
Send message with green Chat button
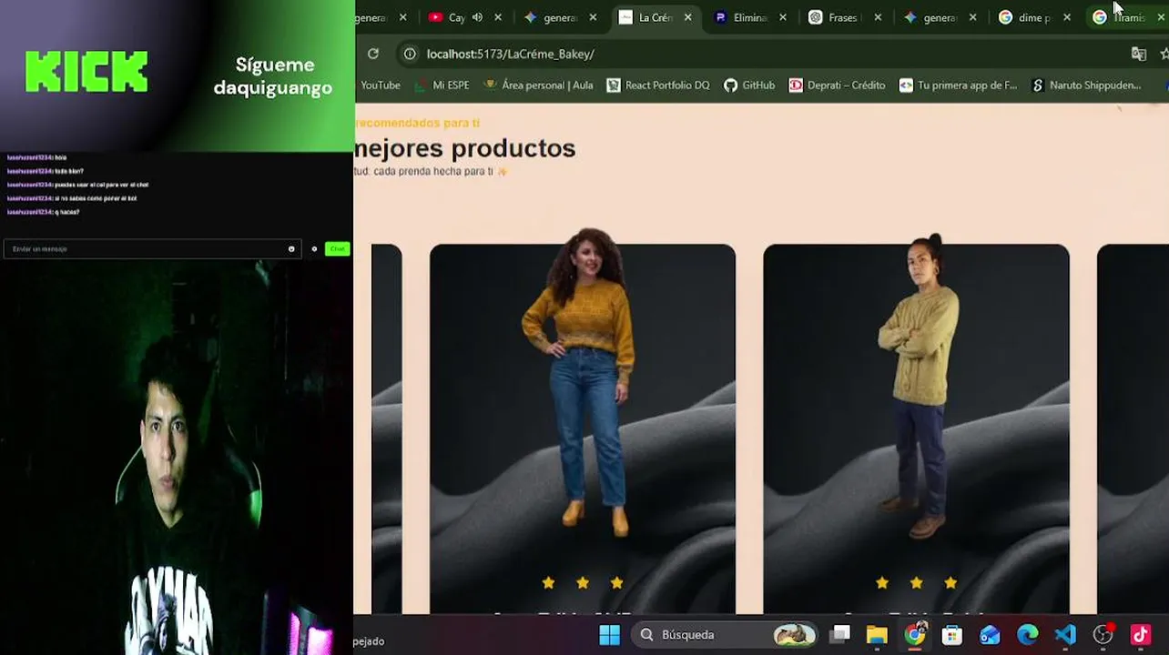tap(338, 248)
